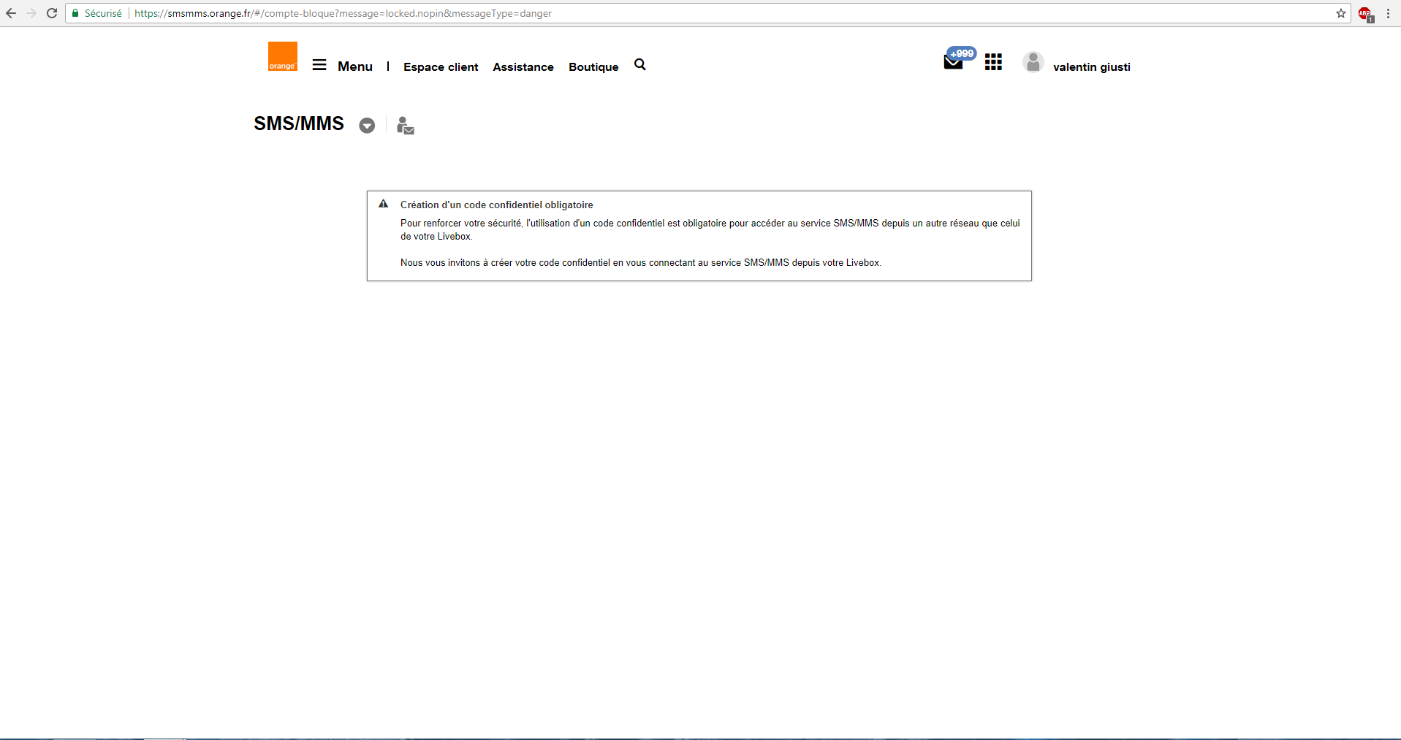Click the search magnifier icon

[x=639, y=65]
